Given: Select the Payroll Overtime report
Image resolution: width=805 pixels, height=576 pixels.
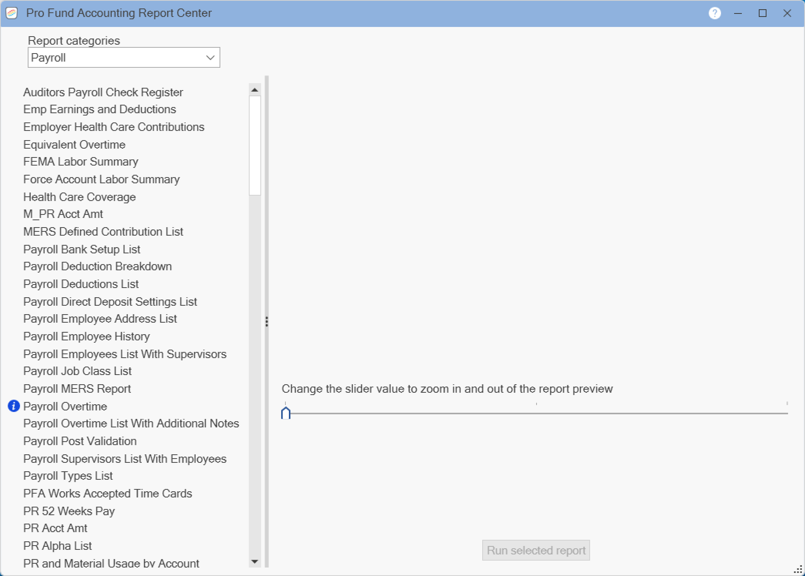Looking at the screenshot, I should point(65,407).
